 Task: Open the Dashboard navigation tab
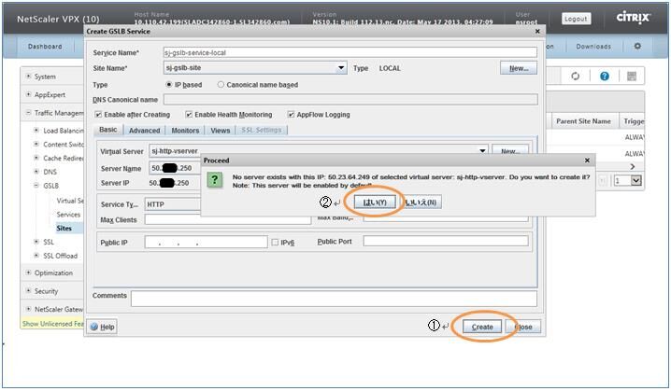point(45,46)
